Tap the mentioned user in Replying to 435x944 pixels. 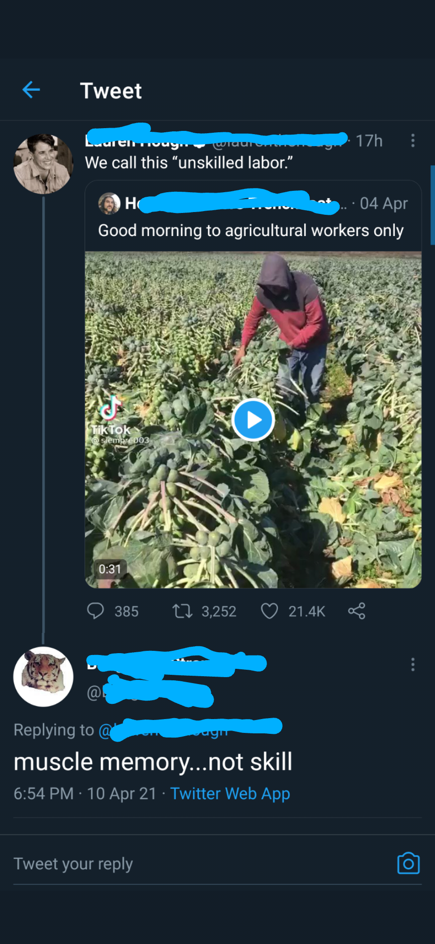click(189, 730)
